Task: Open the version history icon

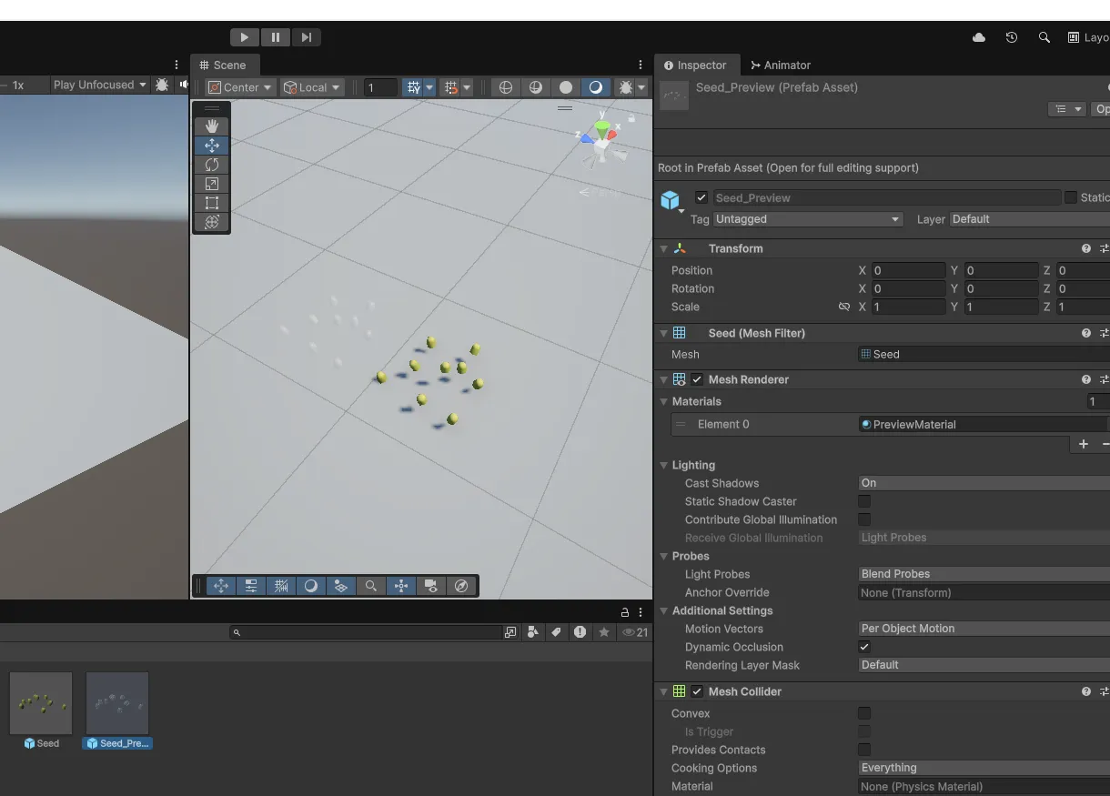Action: coord(1012,37)
